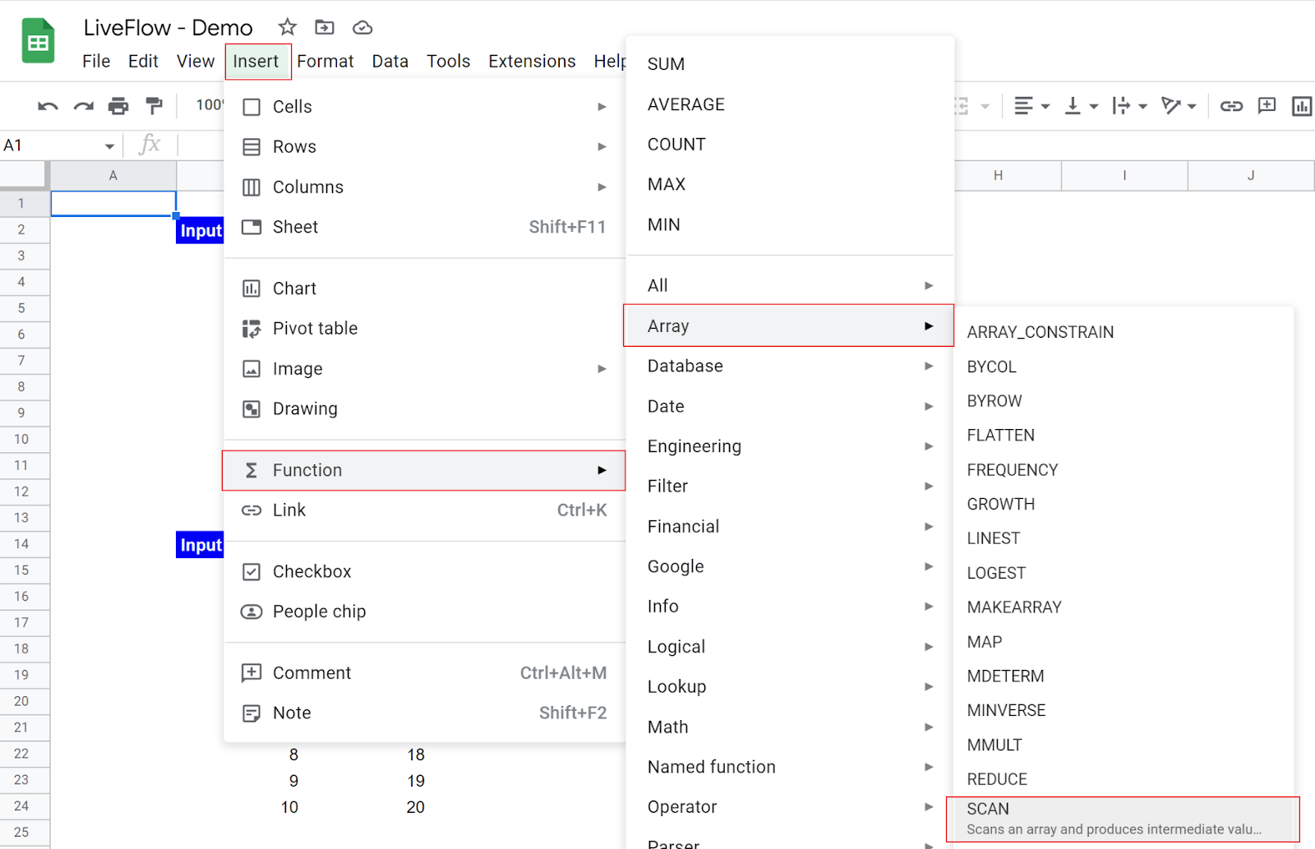Choose the REDUCE function
The height and width of the screenshot is (849, 1315).
tap(1124, 779)
